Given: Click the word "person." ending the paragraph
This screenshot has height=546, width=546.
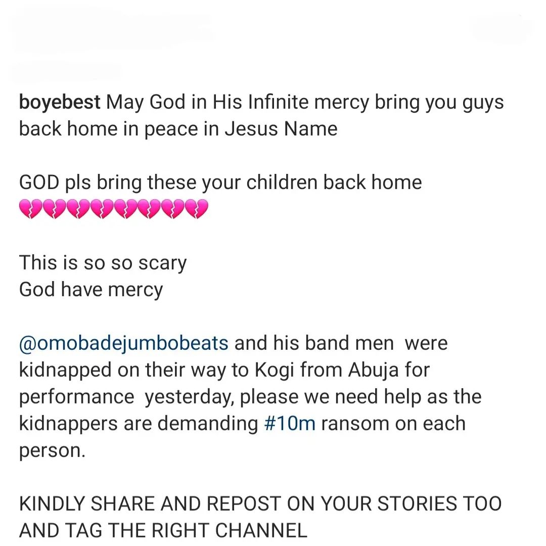Looking at the screenshot, I should click(x=52, y=450).
